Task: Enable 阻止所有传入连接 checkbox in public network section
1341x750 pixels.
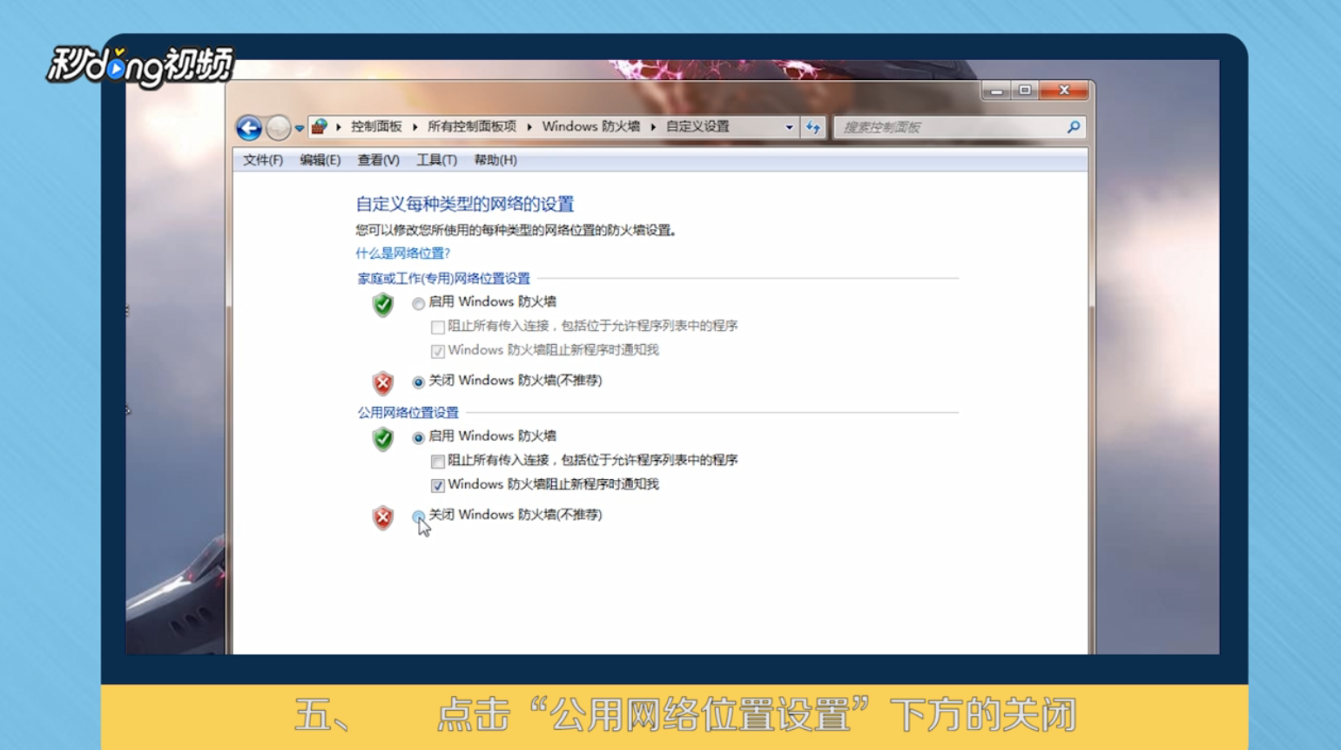Action: point(438,462)
